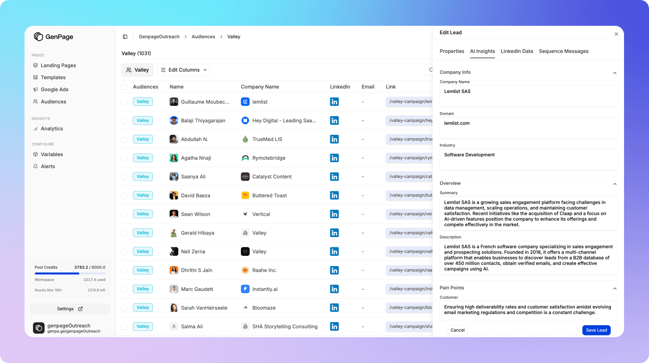Edit the Domain field lemlist.com
This screenshot has height=363, width=649.
click(x=528, y=128)
